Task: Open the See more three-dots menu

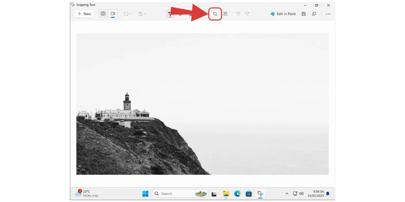Action: tap(328, 14)
